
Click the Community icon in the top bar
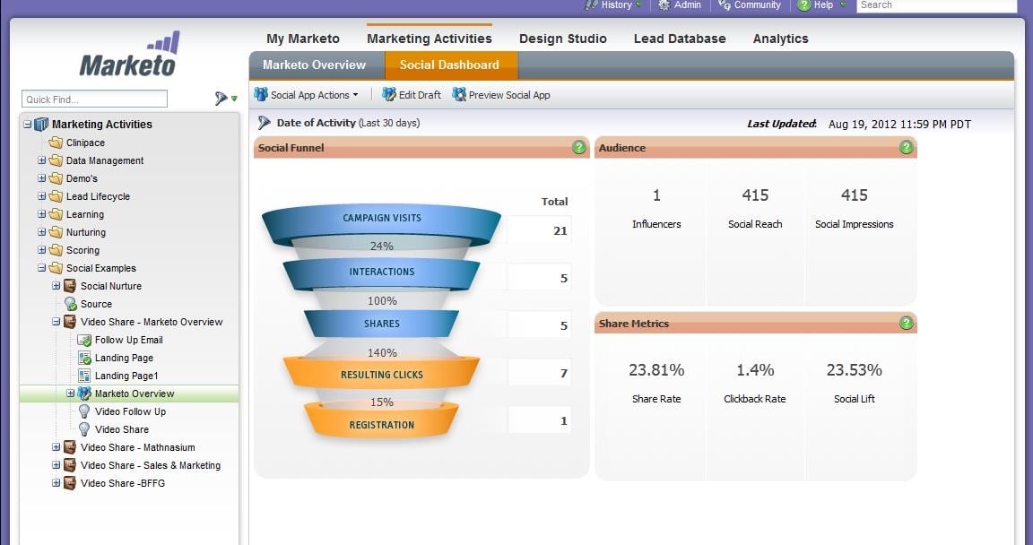724,4
